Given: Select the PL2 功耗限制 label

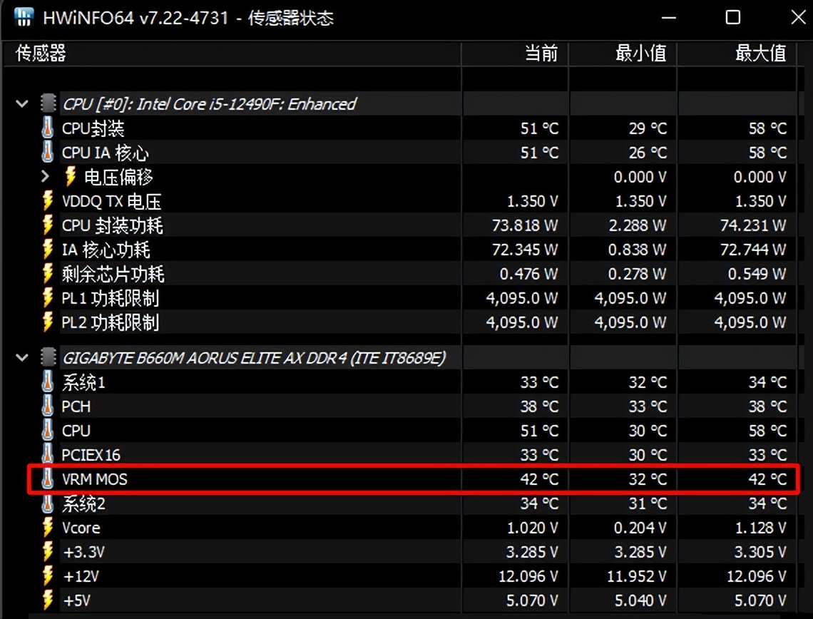Looking at the screenshot, I should (110, 322).
